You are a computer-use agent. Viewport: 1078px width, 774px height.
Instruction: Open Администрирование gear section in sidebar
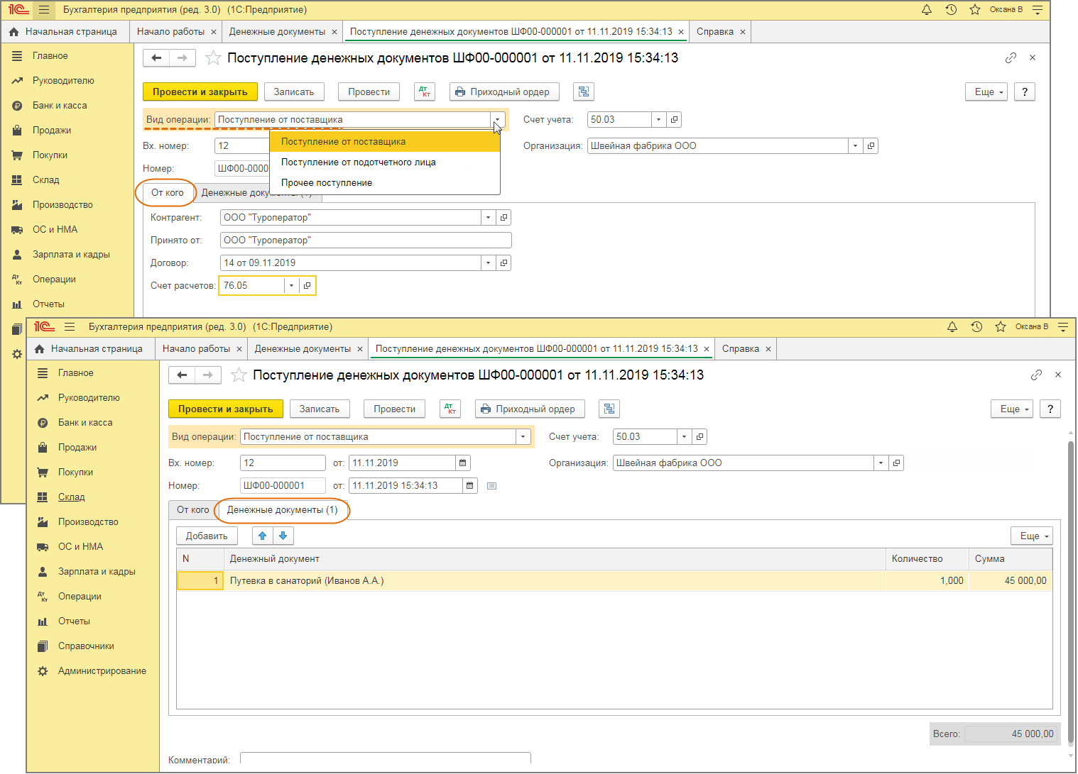(102, 671)
